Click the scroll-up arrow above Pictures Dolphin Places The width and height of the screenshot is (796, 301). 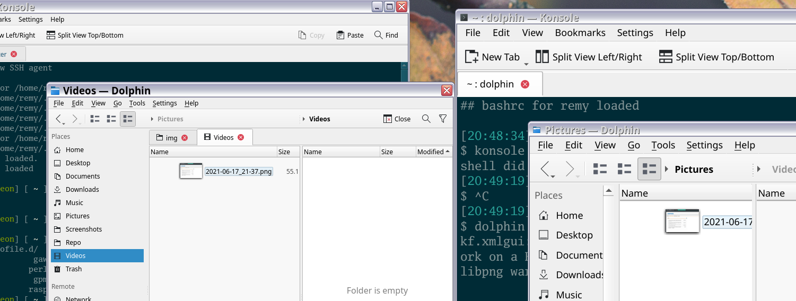click(x=609, y=191)
